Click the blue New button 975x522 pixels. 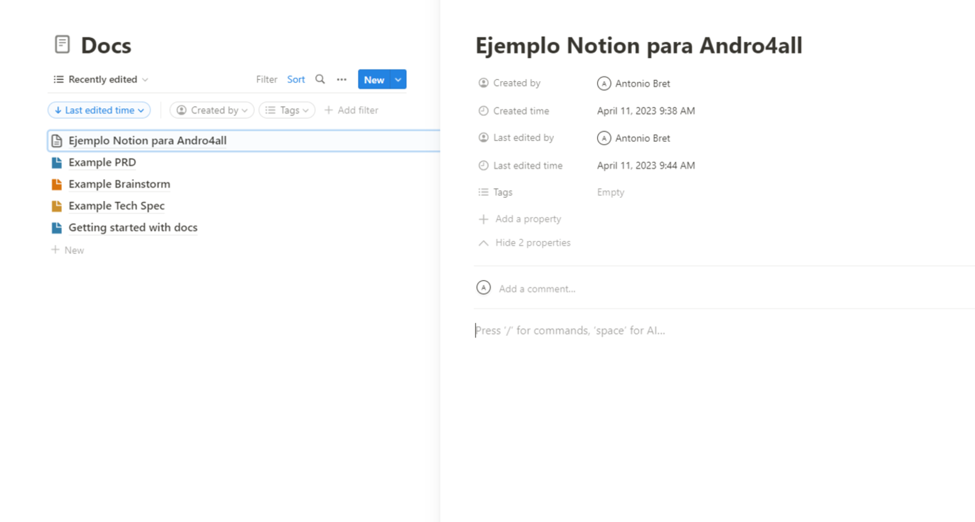[x=374, y=79]
